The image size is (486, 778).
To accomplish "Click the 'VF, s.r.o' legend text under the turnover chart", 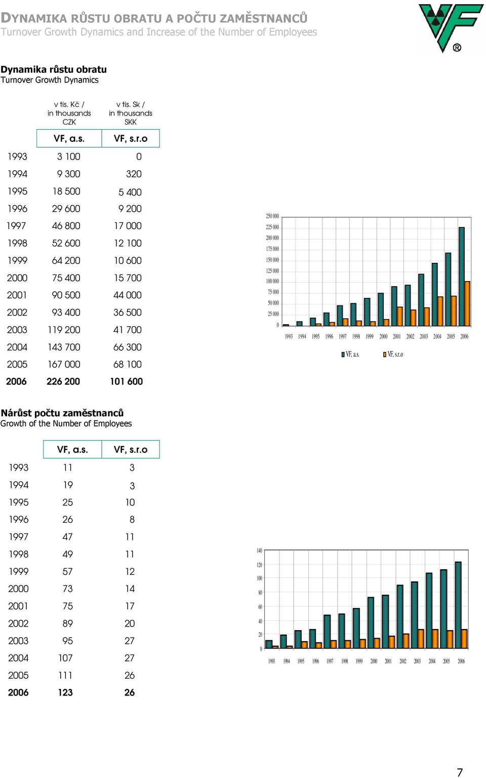I will tap(395, 355).
